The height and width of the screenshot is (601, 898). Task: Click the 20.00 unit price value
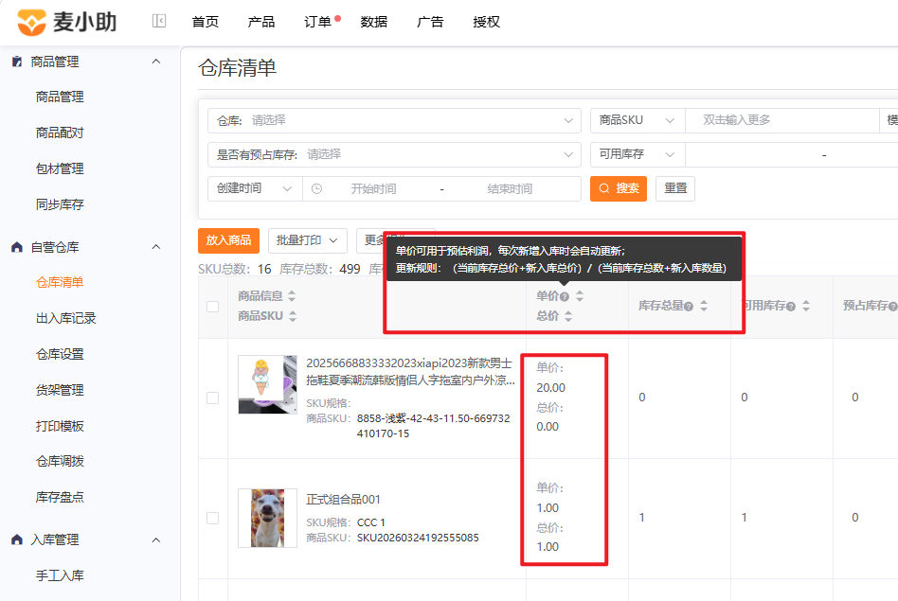(551, 387)
